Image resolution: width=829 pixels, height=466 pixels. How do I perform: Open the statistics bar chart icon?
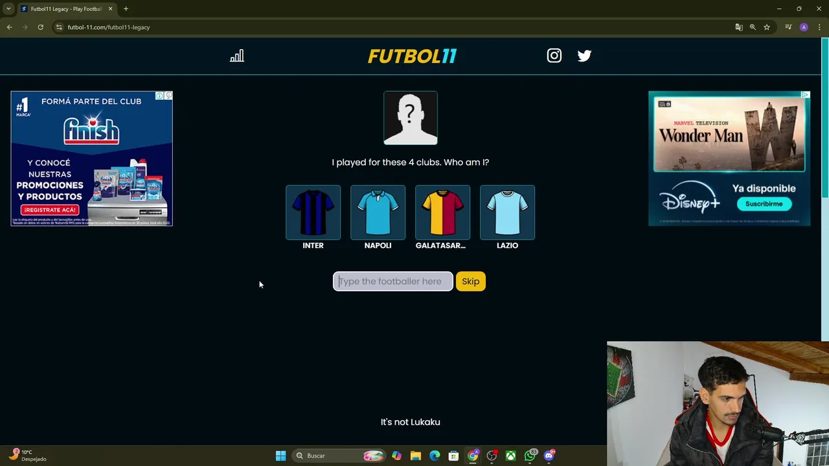[x=237, y=56]
